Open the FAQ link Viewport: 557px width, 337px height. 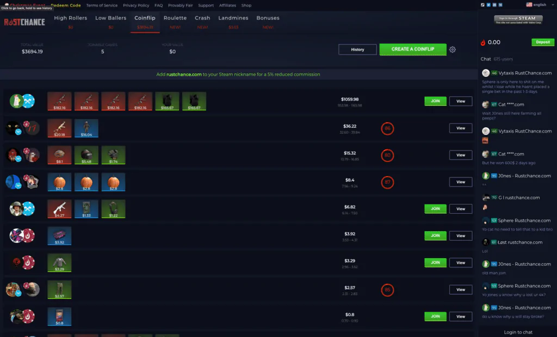coord(158,5)
